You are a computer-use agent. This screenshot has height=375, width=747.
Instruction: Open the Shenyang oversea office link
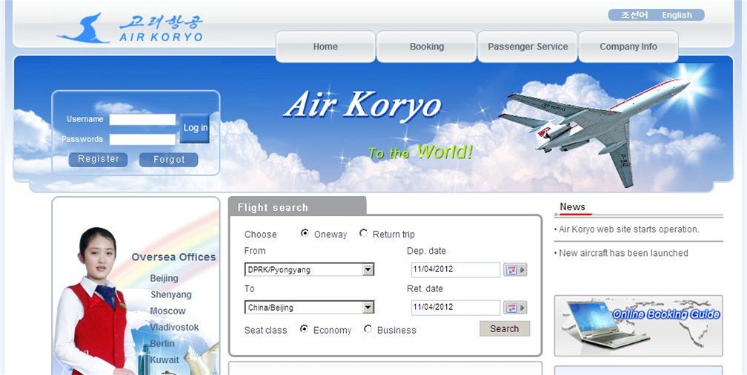[171, 294]
